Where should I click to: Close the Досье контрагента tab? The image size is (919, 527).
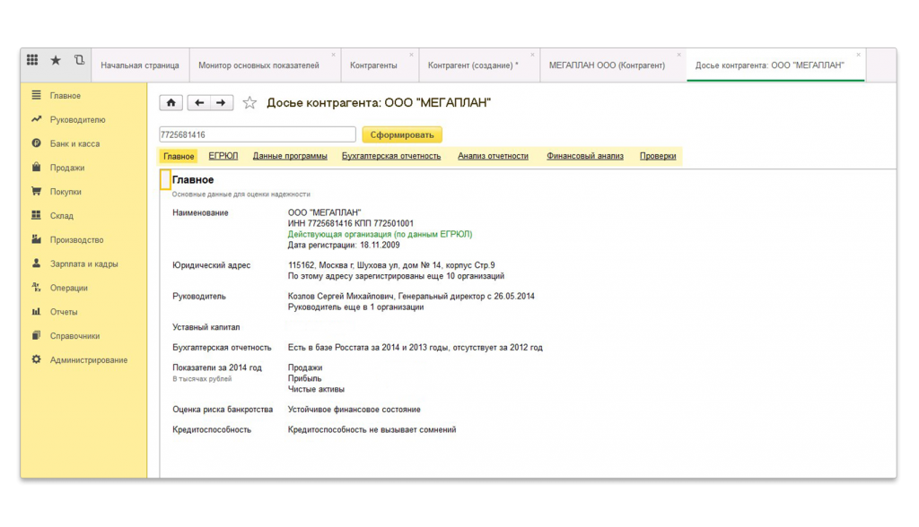[858, 55]
